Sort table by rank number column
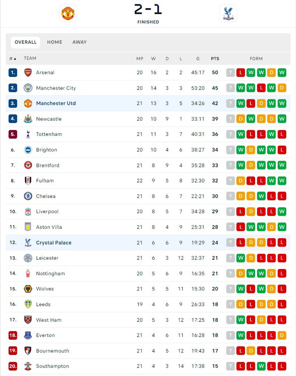Image resolution: width=296 pixels, height=376 pixels. (13, 59)
